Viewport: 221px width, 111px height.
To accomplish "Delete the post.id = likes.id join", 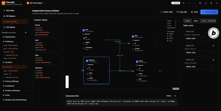I will [x=213, y=46].
